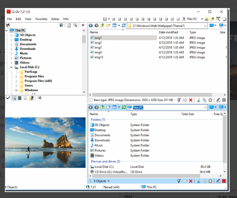Click the edit/rename icon in the bottom pane status bar
This screenshot has width=237, height=198.
218,181
